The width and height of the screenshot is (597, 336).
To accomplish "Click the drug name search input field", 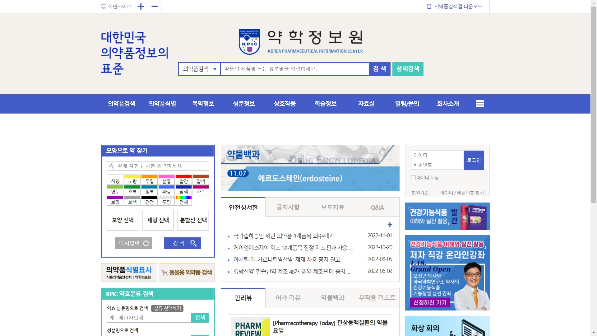I will tap(294, 69).
